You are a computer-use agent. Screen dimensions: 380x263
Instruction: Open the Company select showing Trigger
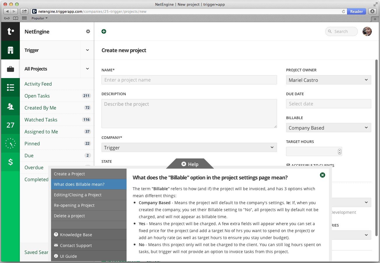coord(189,147)
